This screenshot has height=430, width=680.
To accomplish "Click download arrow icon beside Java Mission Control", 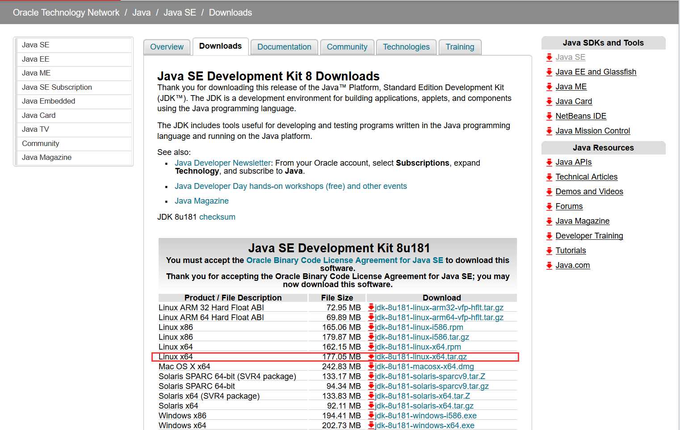I will coord(549,131).
